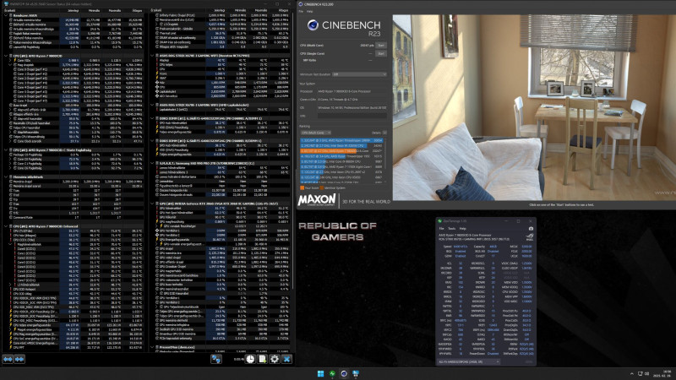Collapse the GPU NVIDIA GeForce RTX 3060 group
The width and height of the screenshot is (676, 380).
pos(152,204)
